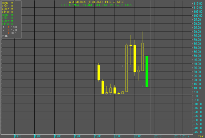Click the 1980 label on year axis
This screenshot has width=205, height=138.
click(x=38, y=136)
